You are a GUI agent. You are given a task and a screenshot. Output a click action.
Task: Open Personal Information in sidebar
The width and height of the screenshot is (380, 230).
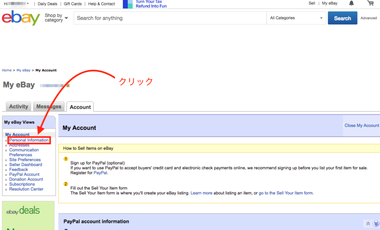(x=29, y=140)
